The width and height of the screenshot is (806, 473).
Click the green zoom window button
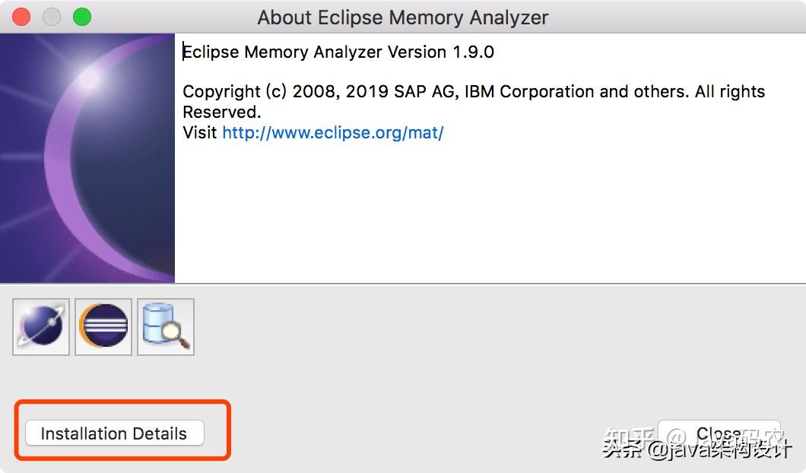click(x=81, y=17)
